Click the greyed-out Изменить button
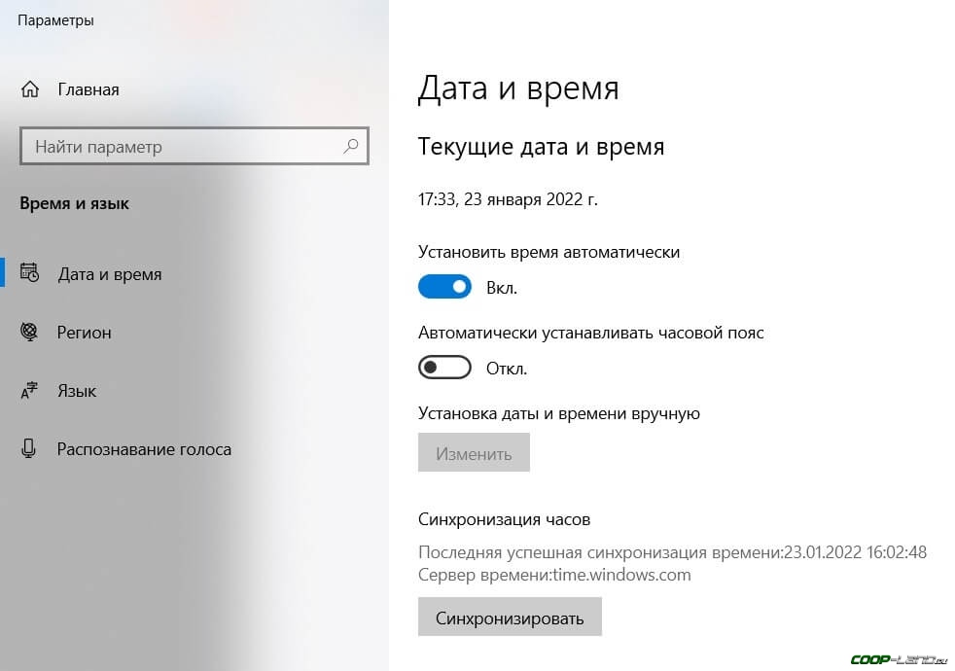This screenshot has height=671, width=955. click(474, 453)
